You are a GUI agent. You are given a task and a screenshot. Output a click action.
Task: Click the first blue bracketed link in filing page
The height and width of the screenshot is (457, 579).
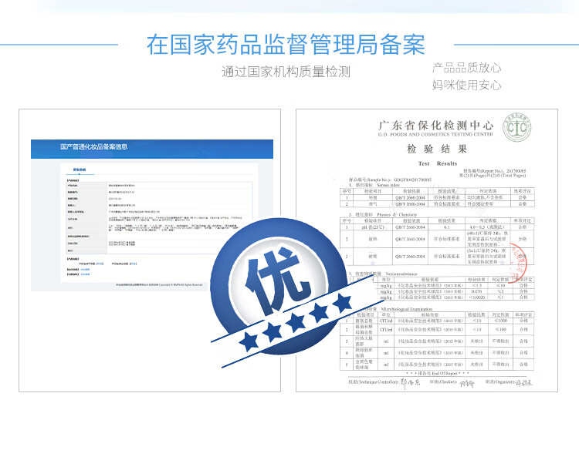pos(100,264)
